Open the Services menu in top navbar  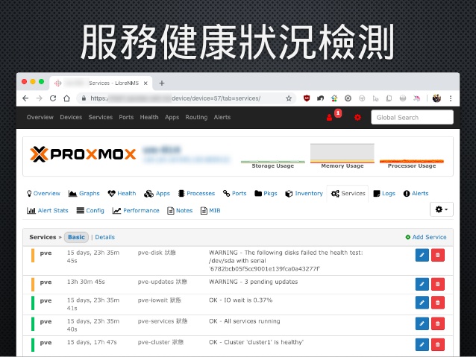pyautogui.click(x=101, y=117)
